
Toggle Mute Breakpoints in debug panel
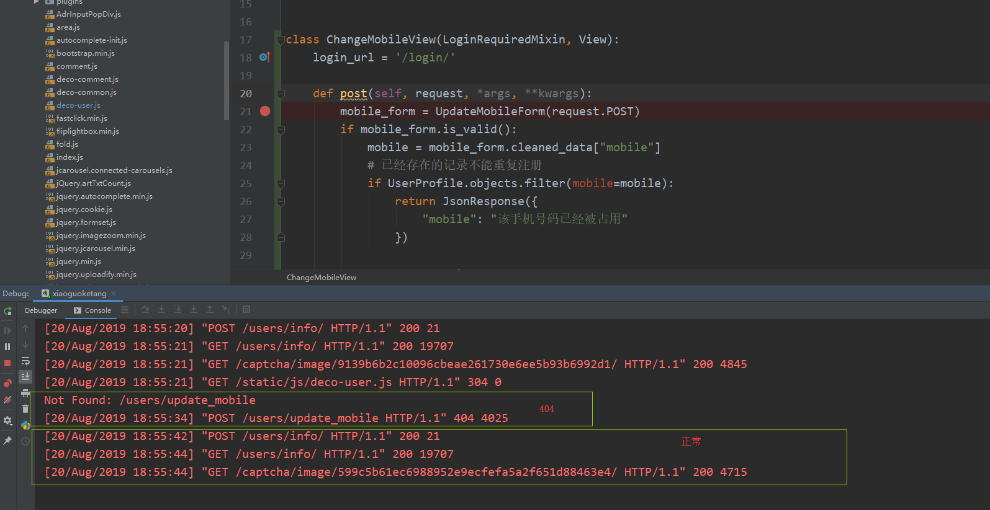(x=7, y=400)
